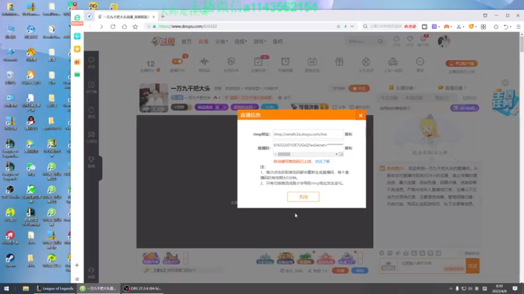This screenshot has height=294, width=524.
Task: Click the taskbar clock
Action: click(499, 289)
